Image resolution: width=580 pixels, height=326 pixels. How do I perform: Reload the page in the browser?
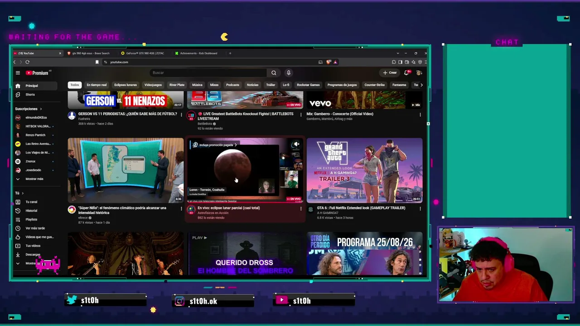point(27,62)
